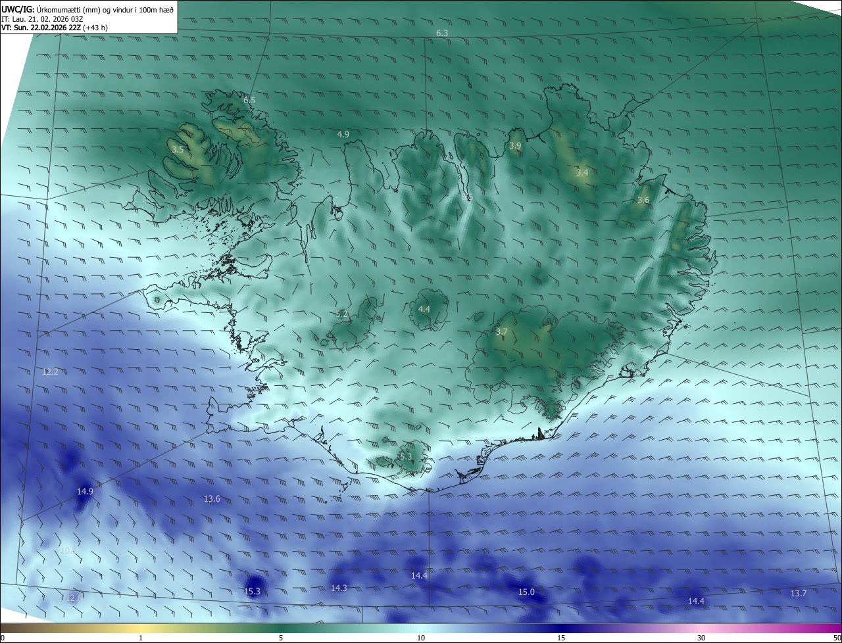The height and width of the screenshot is (643, 842).
Task: Click the '14.3' value on the map
Action: 339,588
